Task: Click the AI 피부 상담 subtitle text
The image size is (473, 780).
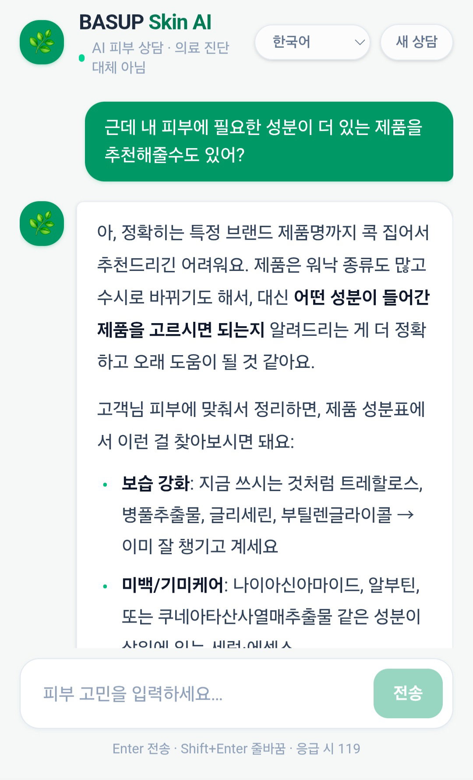Action: (x=160, y=57)
